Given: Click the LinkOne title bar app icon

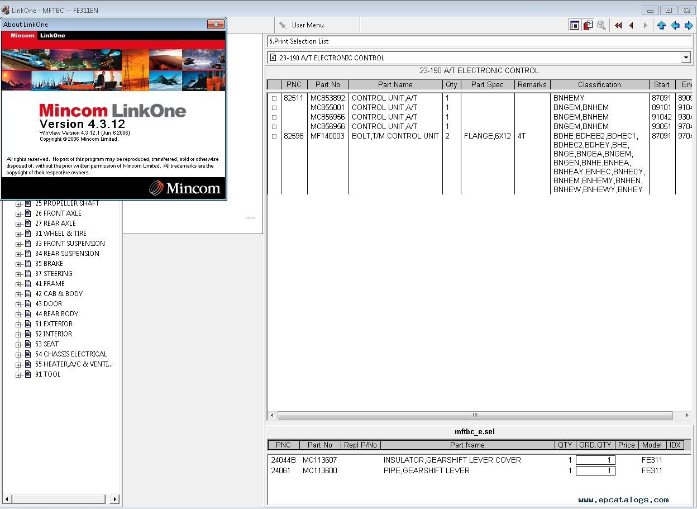Looking at the screenshot, I should click(x=6, y=9).
